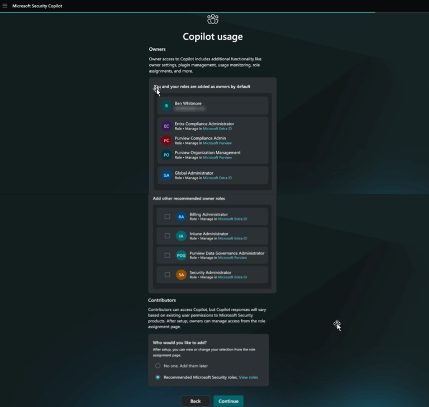Screen dimensions: 429x407
Task: Click the Billing Administrator role name
Action: click(209, 214)
